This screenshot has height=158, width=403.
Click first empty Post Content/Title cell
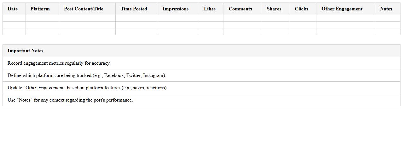pyautogui.click(x=87, y=18)
